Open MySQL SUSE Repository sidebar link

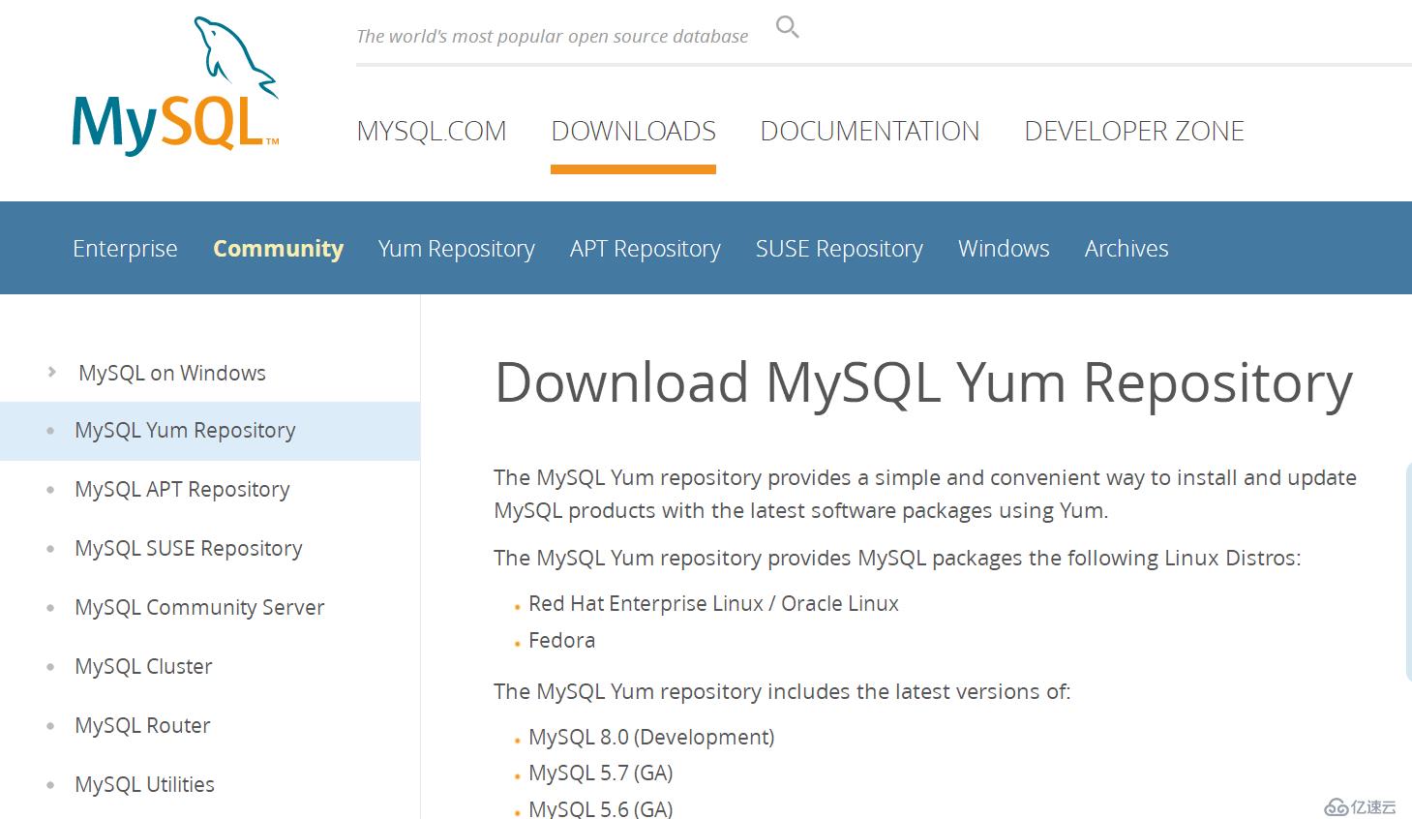coord(189,549)
